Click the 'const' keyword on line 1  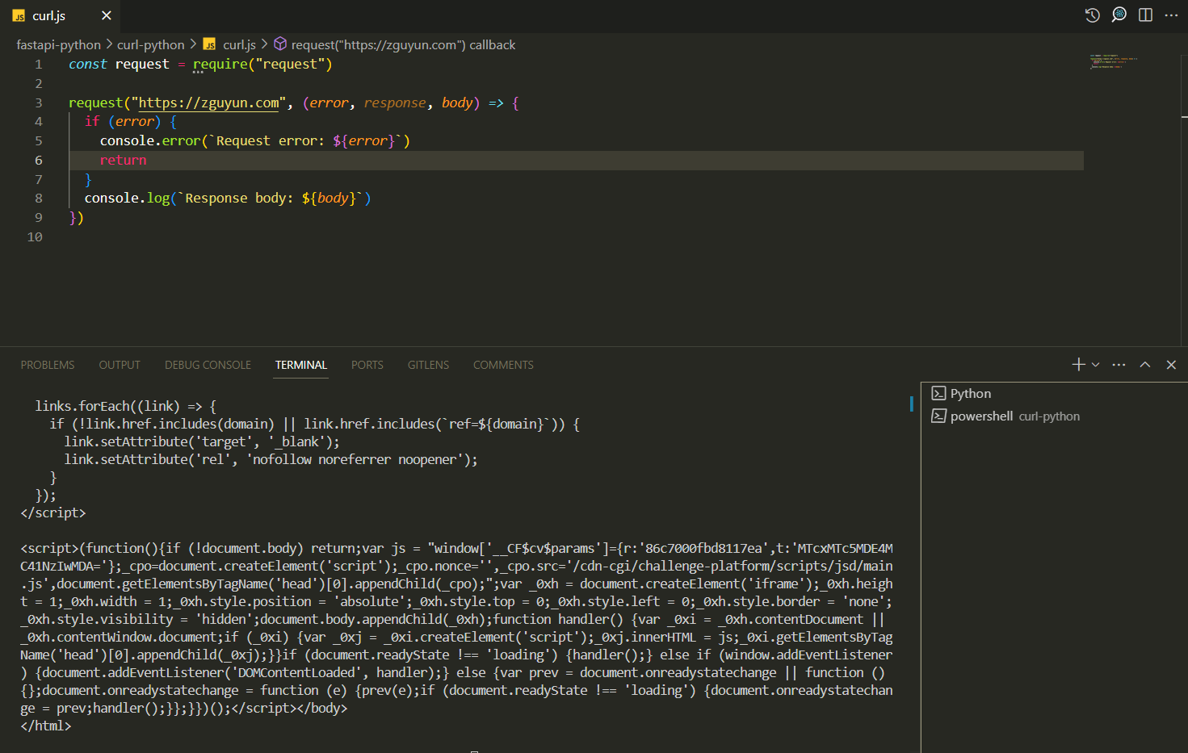[x=88, y=65]
